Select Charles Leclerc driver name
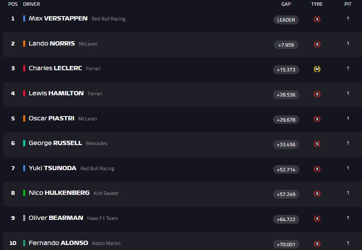 pyautogui.click(x=55, y=68)
